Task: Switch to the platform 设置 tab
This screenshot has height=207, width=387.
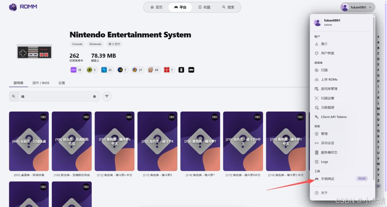Action: pyautogui.click(x=62, y=83)
